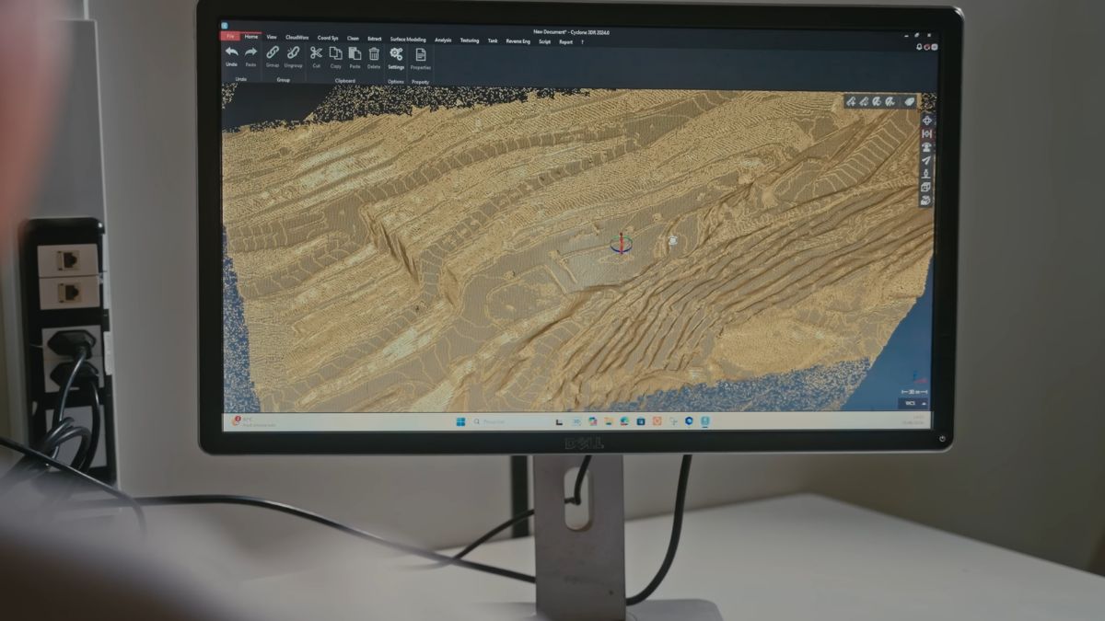Open the WCS coordinate system dropdown
Screen dimensions: 1105x621
913,403
